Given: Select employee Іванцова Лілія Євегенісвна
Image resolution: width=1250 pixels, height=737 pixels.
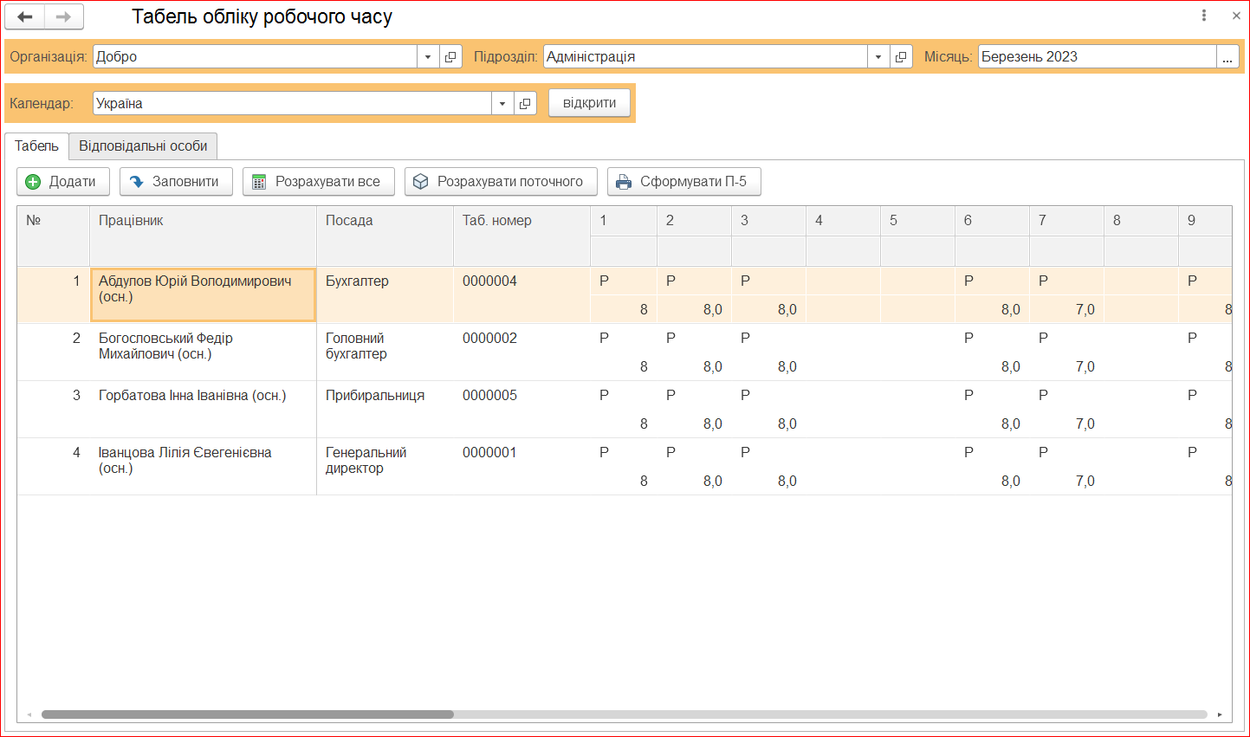Looking at the screenshot, I should pyautogui.click(x=203, y=466).
